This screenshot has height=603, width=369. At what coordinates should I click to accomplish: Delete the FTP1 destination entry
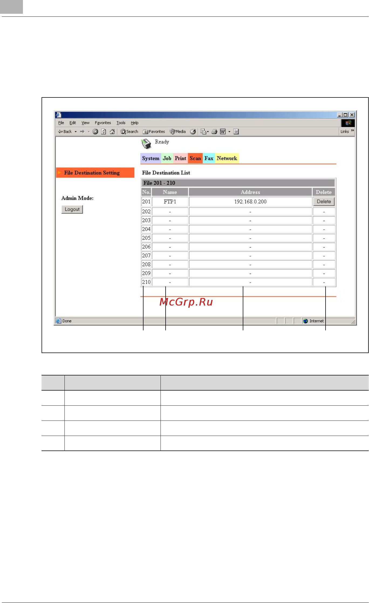coord(324,202)
